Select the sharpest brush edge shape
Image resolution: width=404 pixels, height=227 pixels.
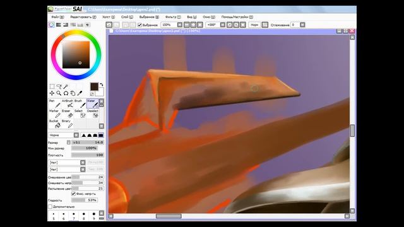[x=84, y=135]
